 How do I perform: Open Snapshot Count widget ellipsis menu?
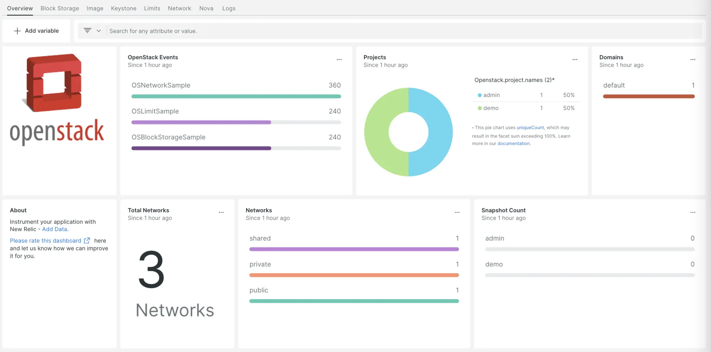[692, 212]
